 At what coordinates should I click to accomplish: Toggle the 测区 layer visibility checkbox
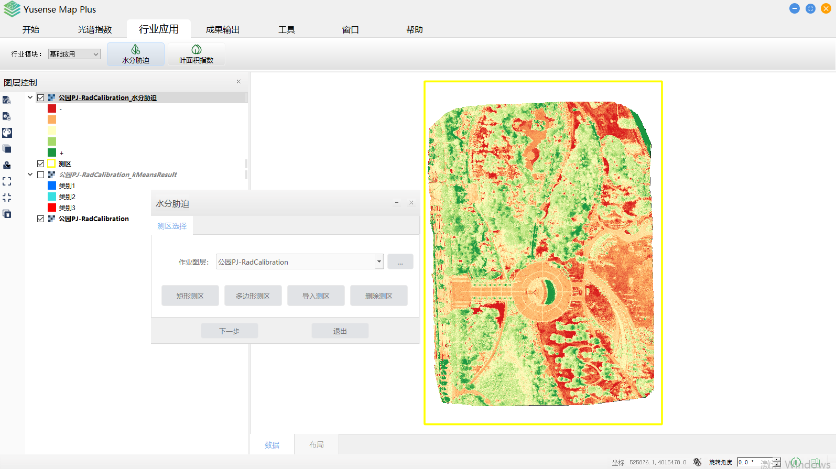41,164
